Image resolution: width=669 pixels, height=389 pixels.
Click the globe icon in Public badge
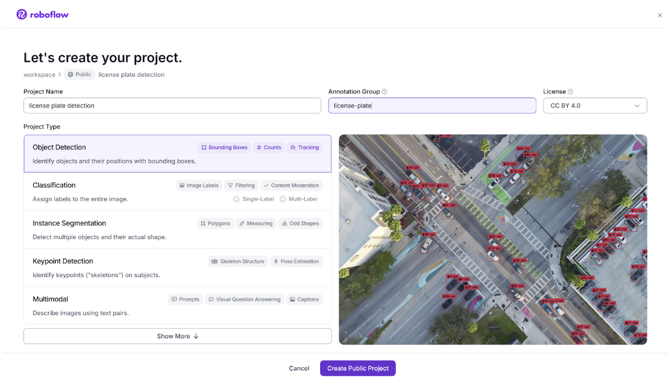(x=70, y=75)
